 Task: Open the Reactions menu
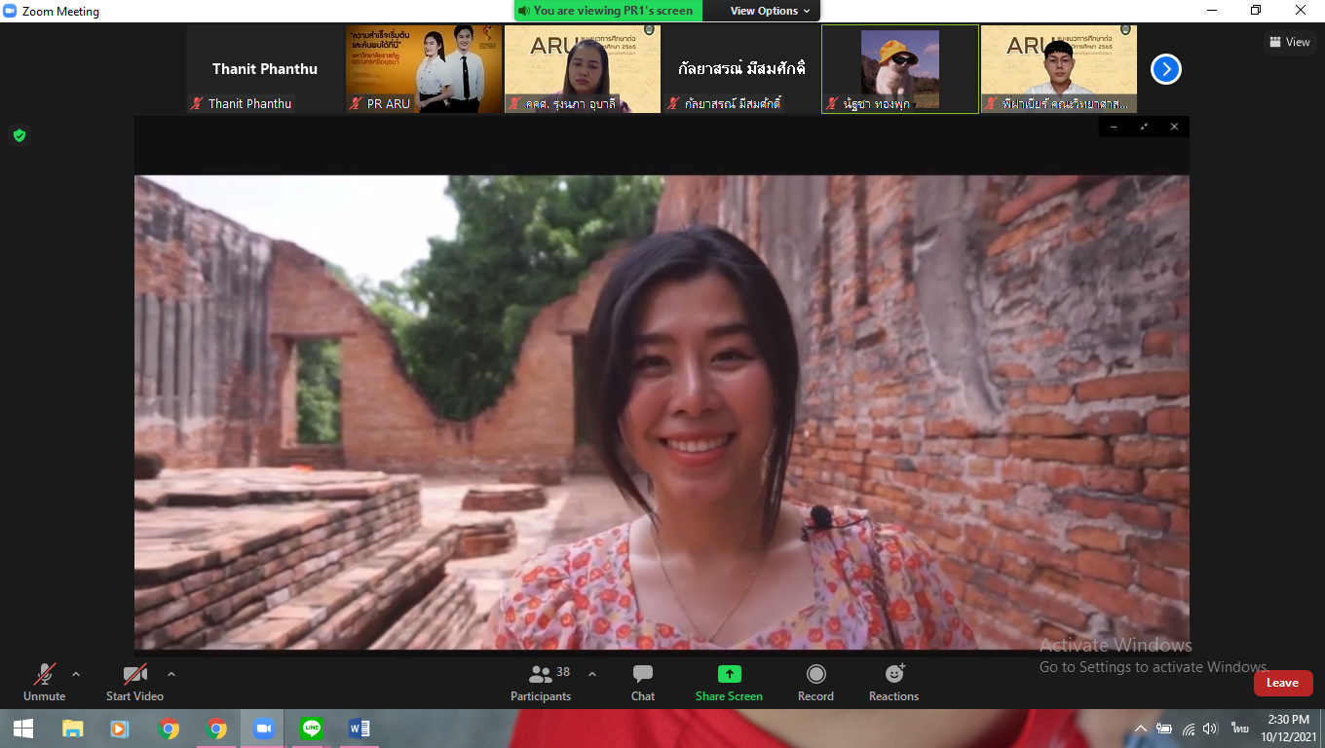[893, 682]
